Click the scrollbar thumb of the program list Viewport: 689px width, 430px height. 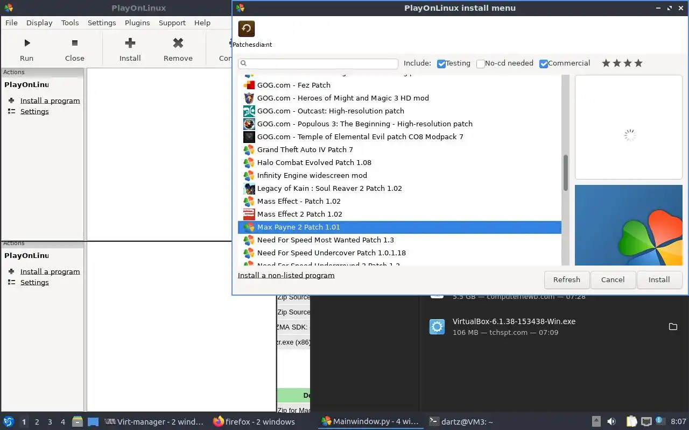click(x=566, y=173)
